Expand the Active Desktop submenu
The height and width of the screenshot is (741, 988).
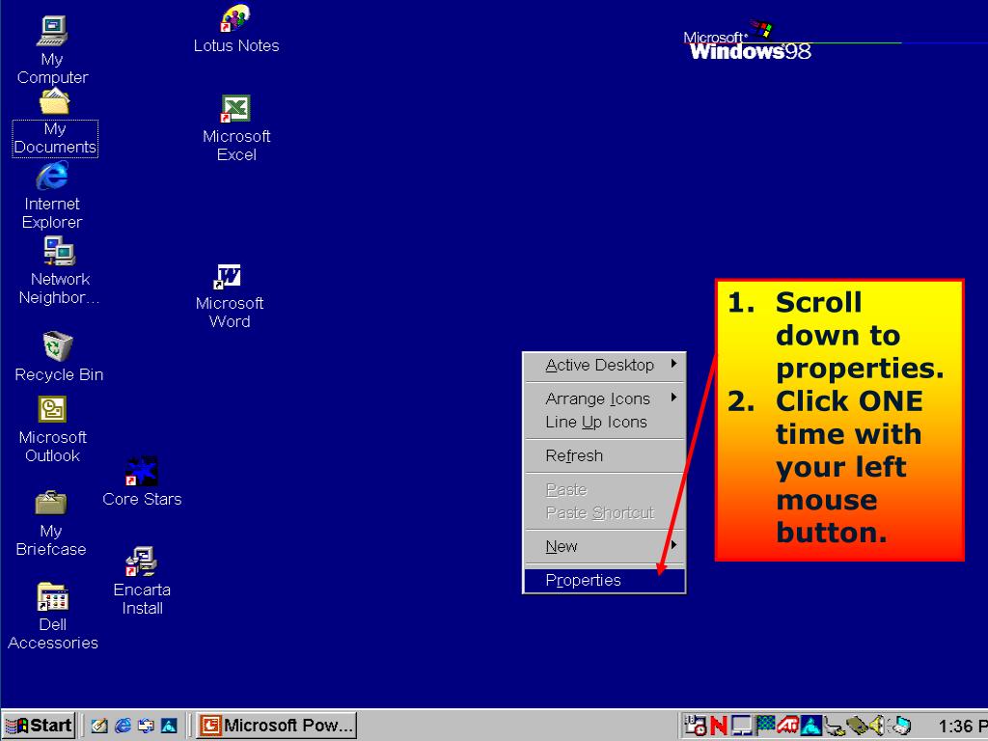coord(604,365)
